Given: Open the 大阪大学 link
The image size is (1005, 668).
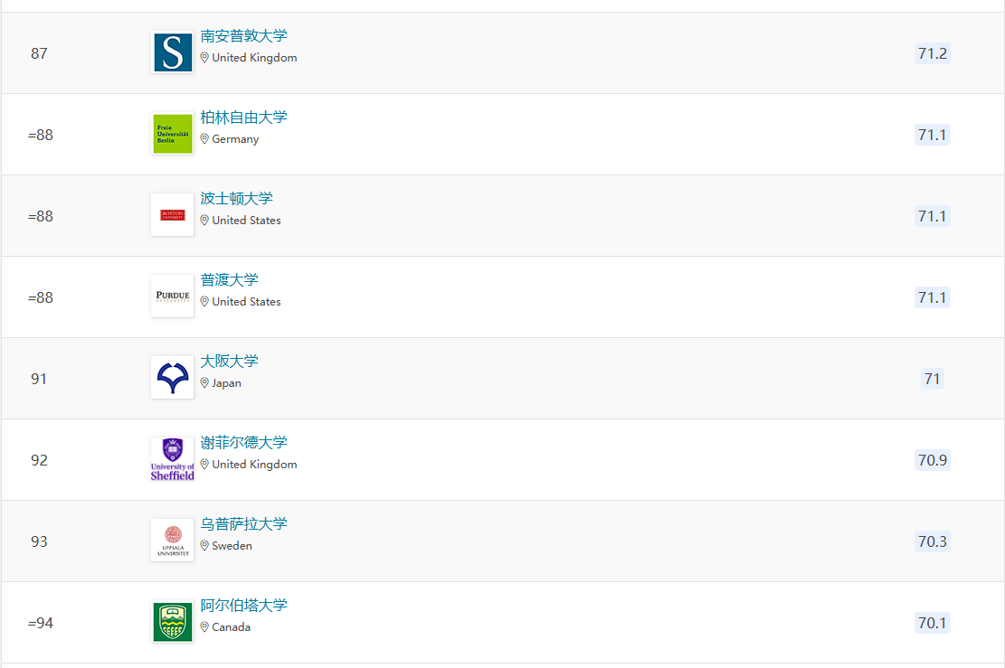Looking at the screenshot, I should pos(230,362).
